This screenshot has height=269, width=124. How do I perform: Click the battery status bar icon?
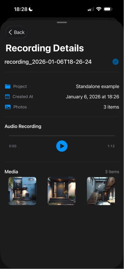108,9
